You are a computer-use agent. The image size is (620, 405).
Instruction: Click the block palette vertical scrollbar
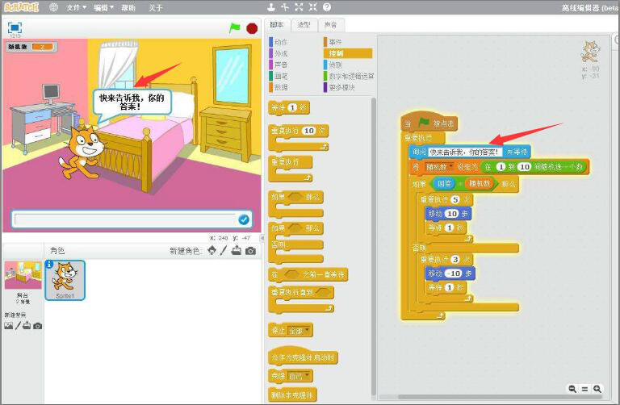point(373,247)
